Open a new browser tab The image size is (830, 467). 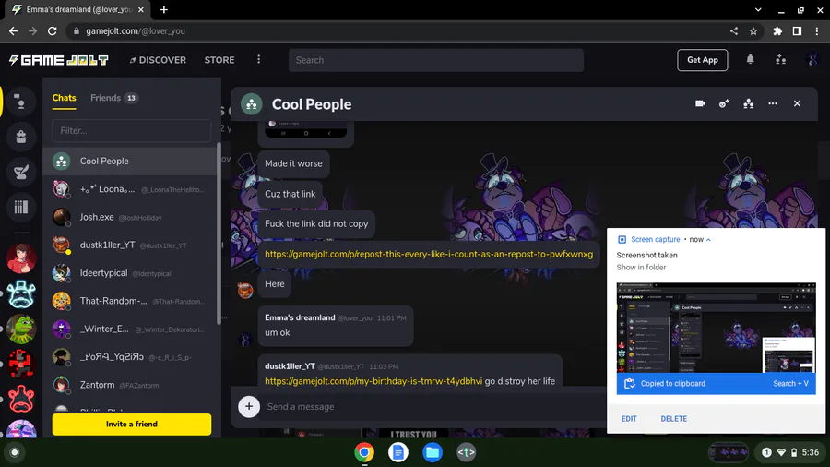tap(164, 9)
